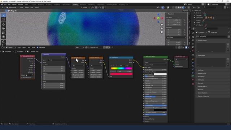Image resolution: width=231 pixels, height=130 pixels.
Task: Open the Object Mode dropdown
Action: pos(12,7)
